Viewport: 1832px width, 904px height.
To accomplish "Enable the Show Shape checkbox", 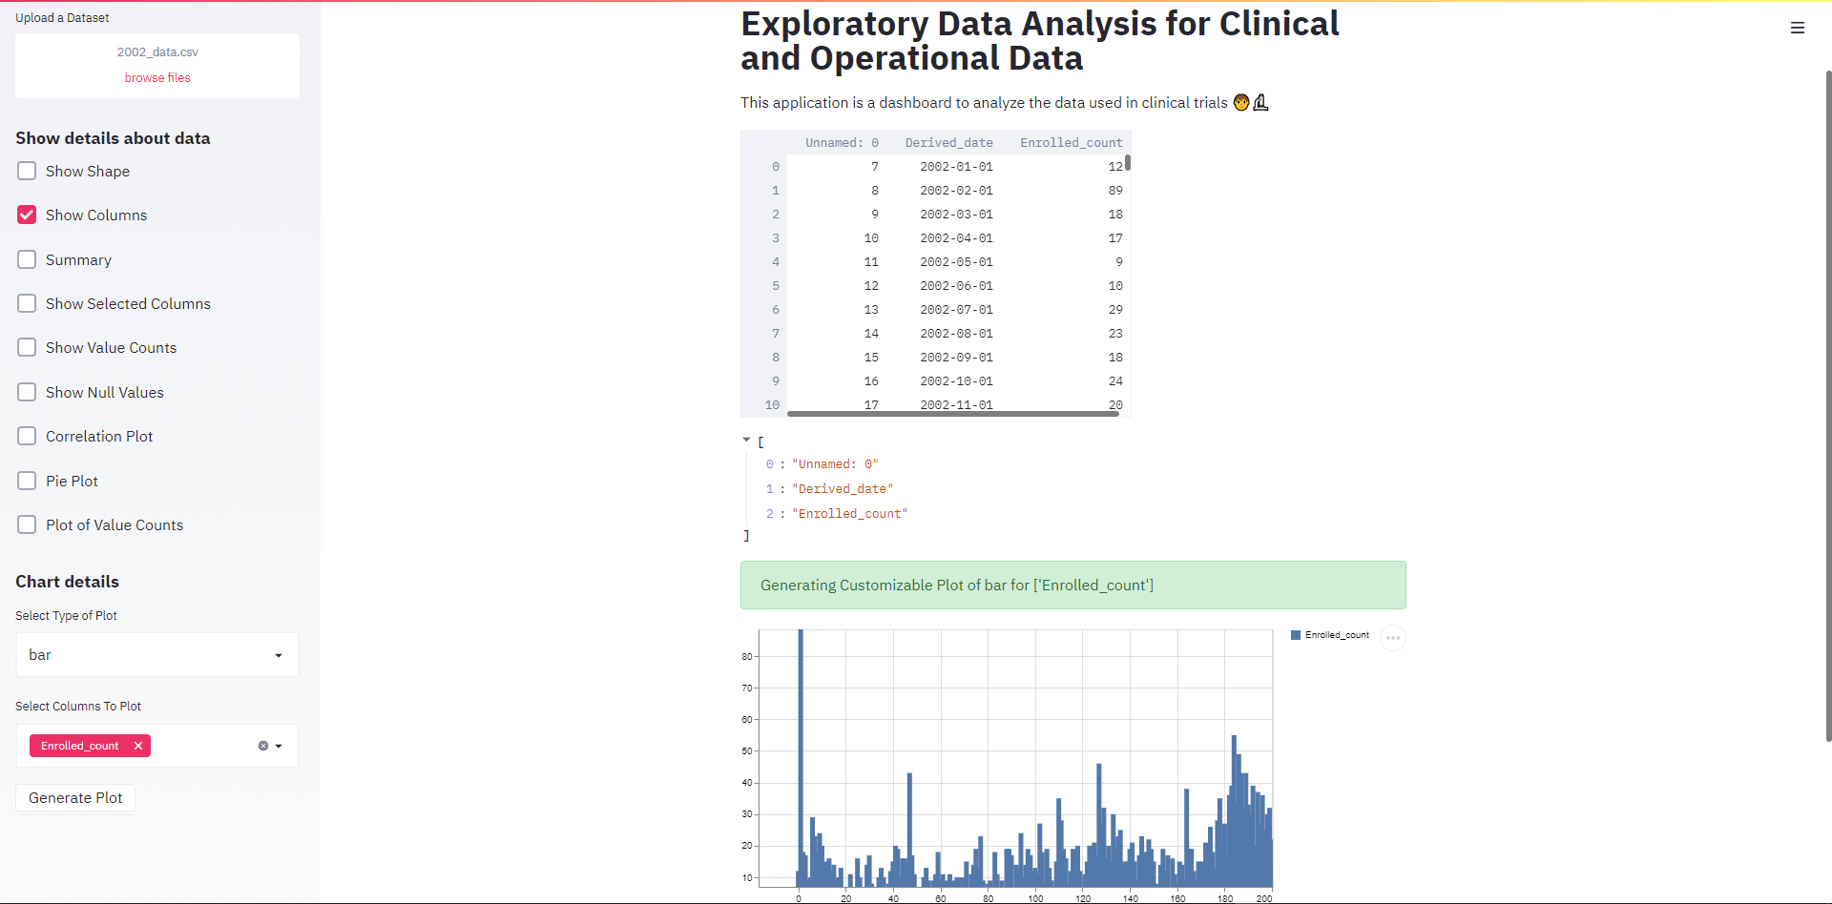I will [x=27, y=171].
